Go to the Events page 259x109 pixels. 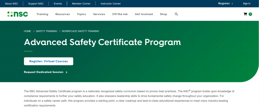click(58, 4)
